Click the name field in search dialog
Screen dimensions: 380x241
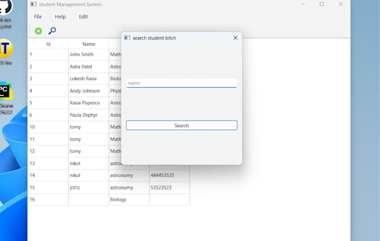tap(182, 83)
